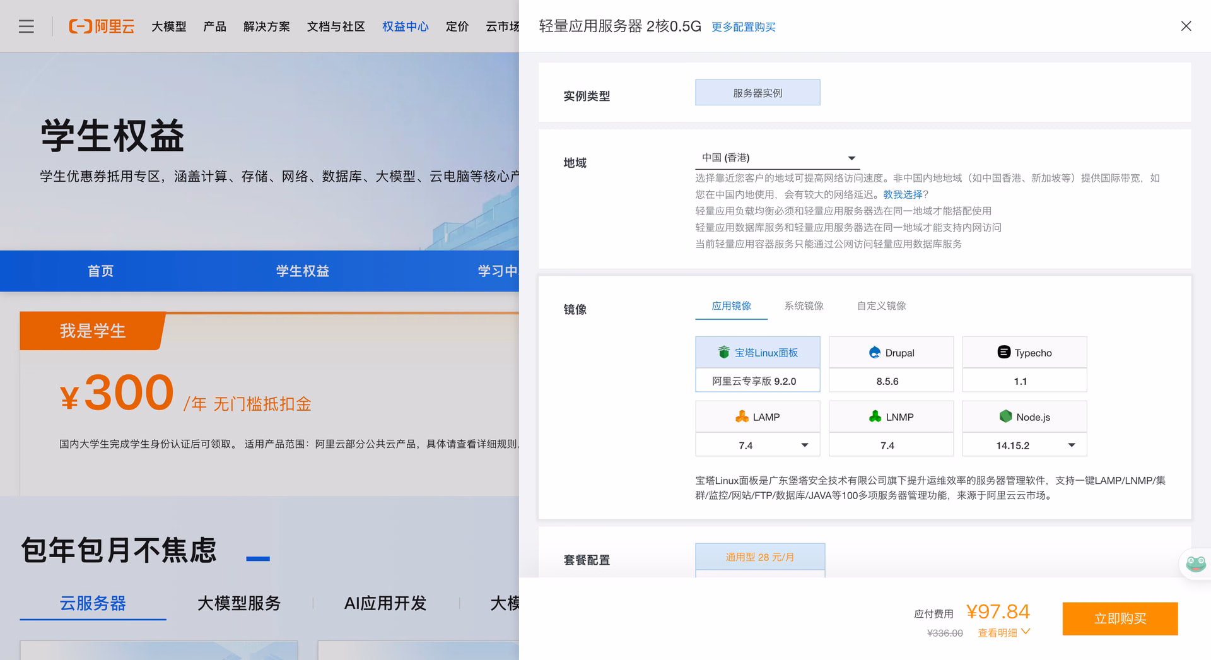Click the Typecho logo icon
This screenshot has width=1211, height=660.
(x=1003, y=352)
